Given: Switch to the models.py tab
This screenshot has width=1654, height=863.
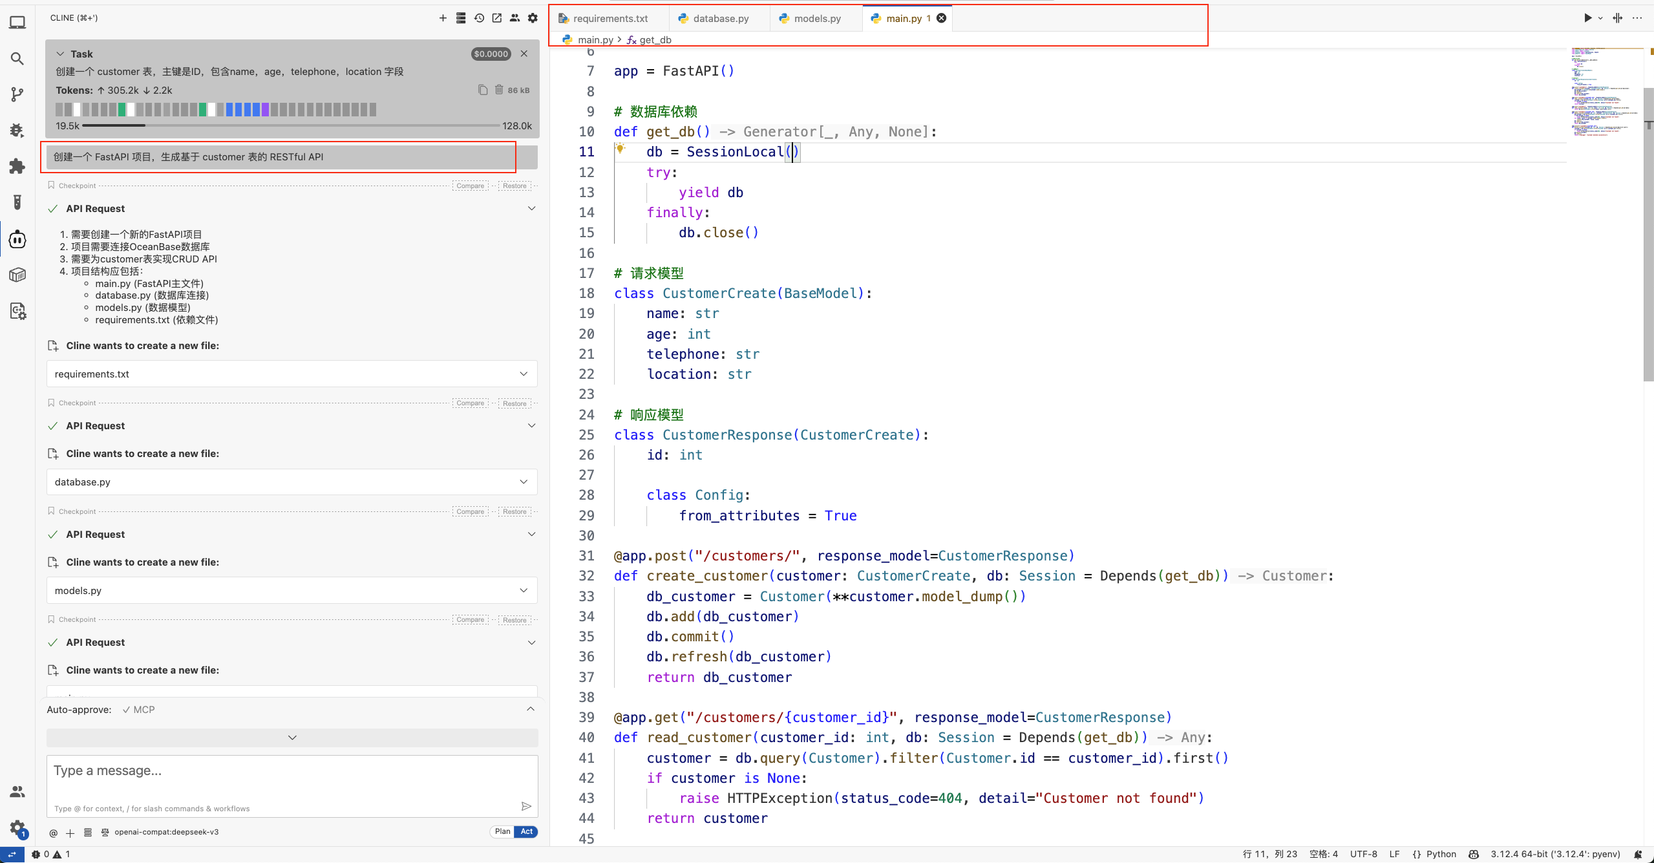Looking at the screenshot, I should (x=816, y=18).
